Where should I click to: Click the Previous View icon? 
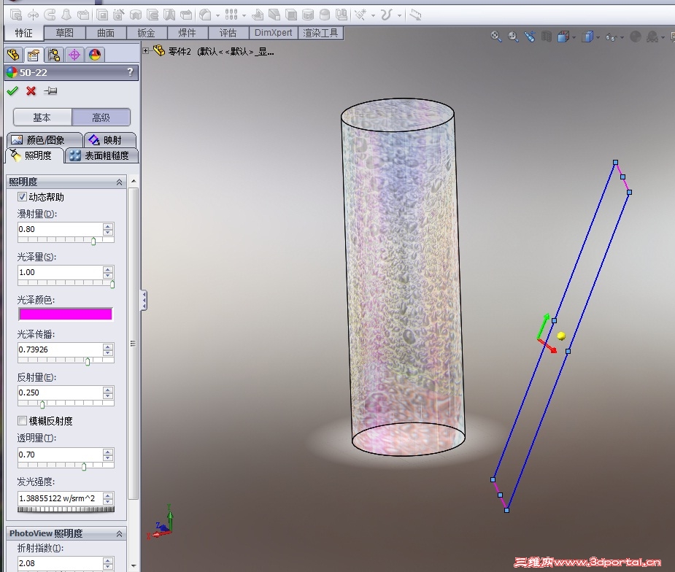point(530,36)
